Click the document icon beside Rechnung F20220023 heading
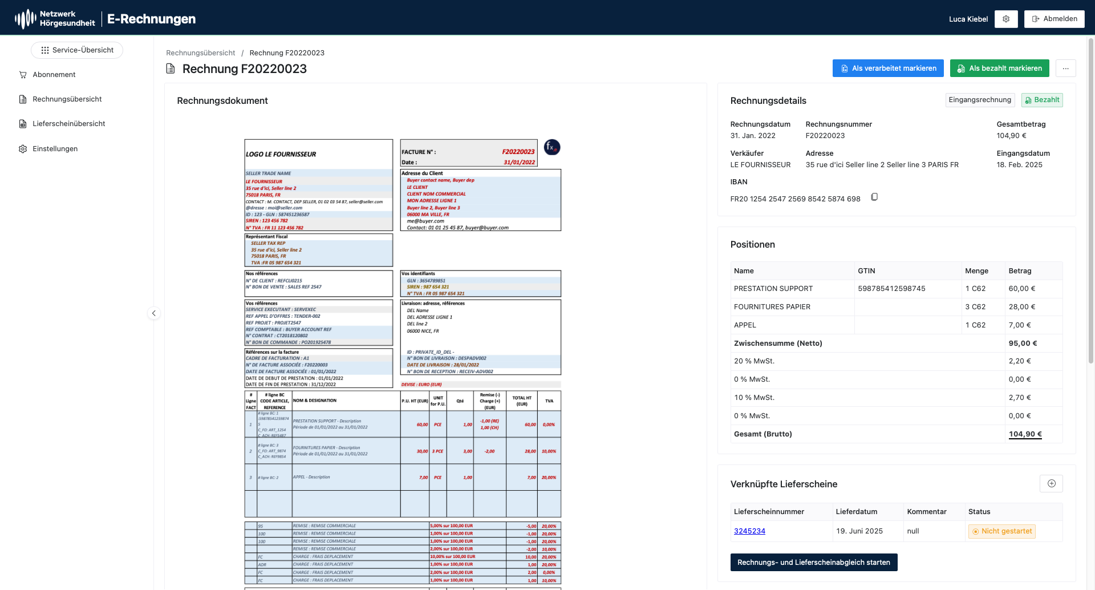The width and height of the screenshot is (1095, 590). 170,68
